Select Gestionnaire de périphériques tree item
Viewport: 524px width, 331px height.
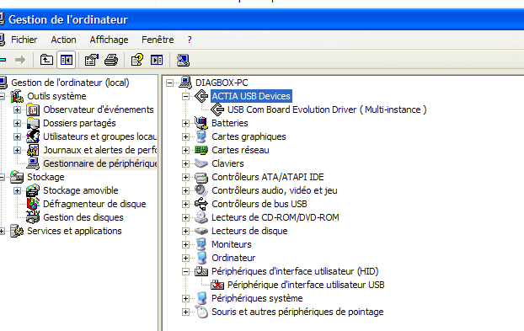[x=99, y=163]
